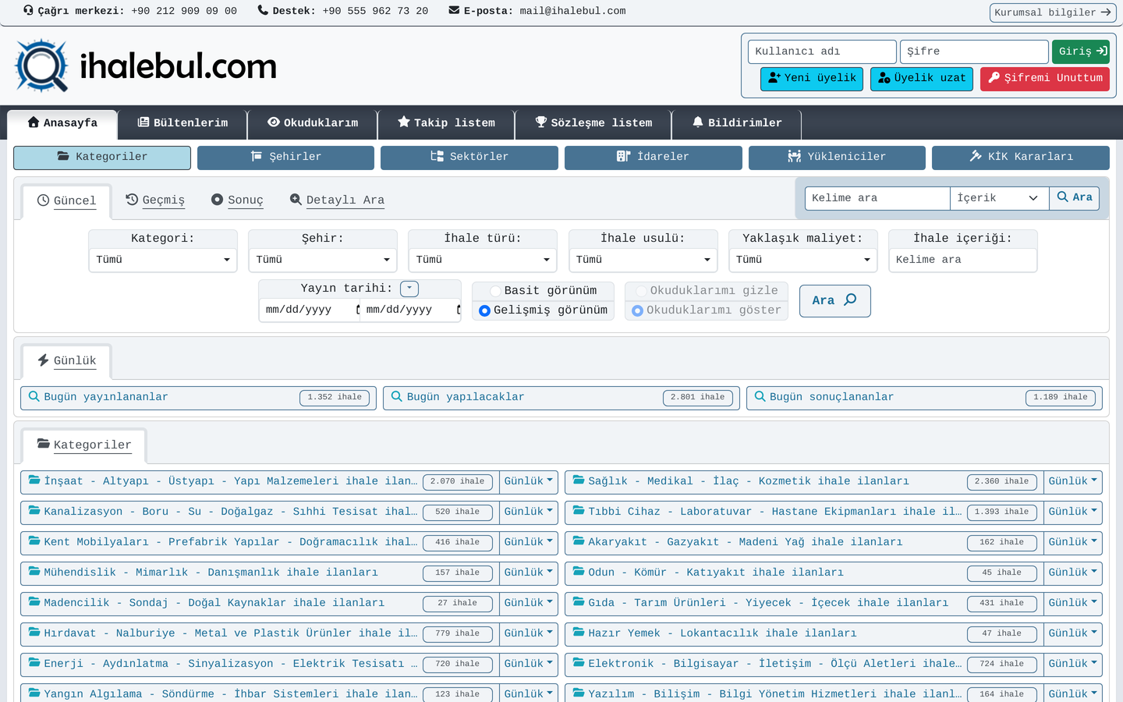The width and height of the screenshot is (1123, 702).
Task: Expand the Yayın tarihi caret dropdown
Action: pos(409,289)
